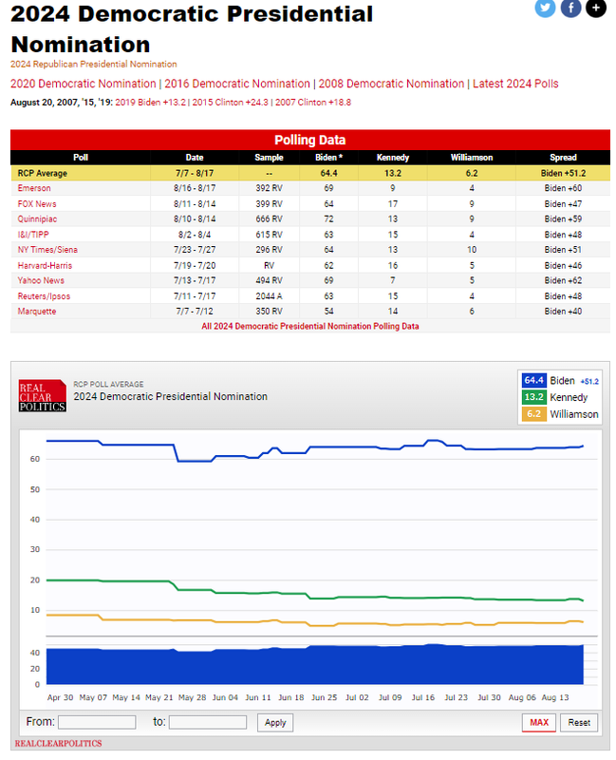616x760 pixels.
Task: Open the Quinnipiac poll link
Action: click(x=37, y=219)
